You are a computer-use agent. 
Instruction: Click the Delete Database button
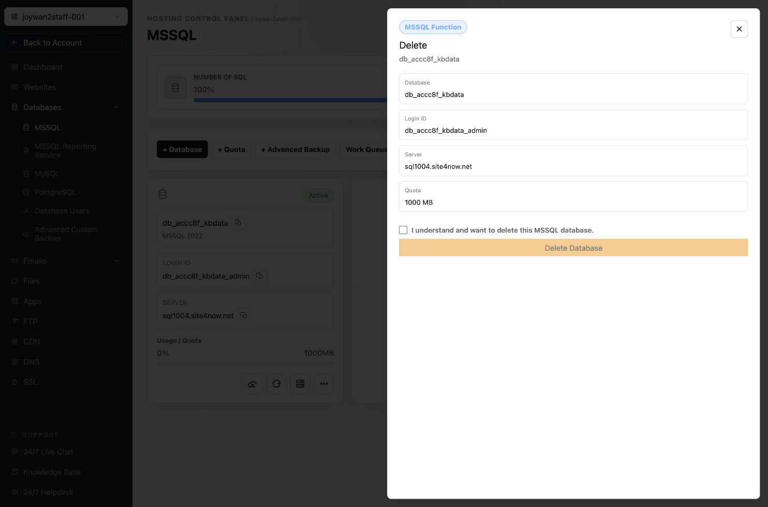coord(573,248)
